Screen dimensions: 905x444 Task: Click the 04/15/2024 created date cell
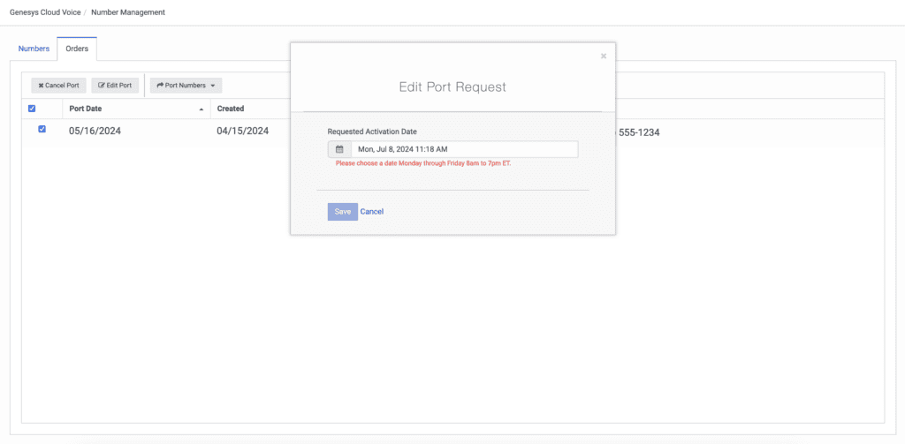[x=243, y=132]
